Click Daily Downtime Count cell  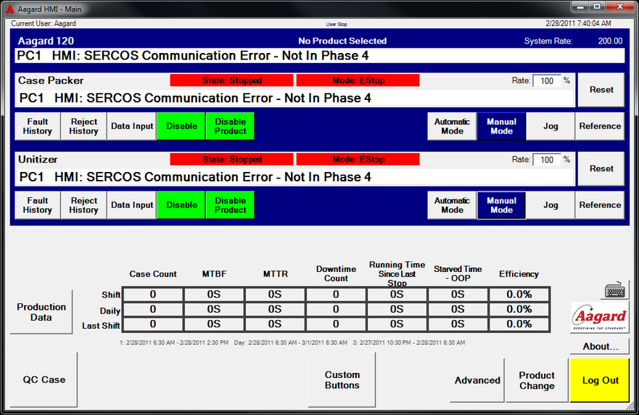click(x=336, y=309)
